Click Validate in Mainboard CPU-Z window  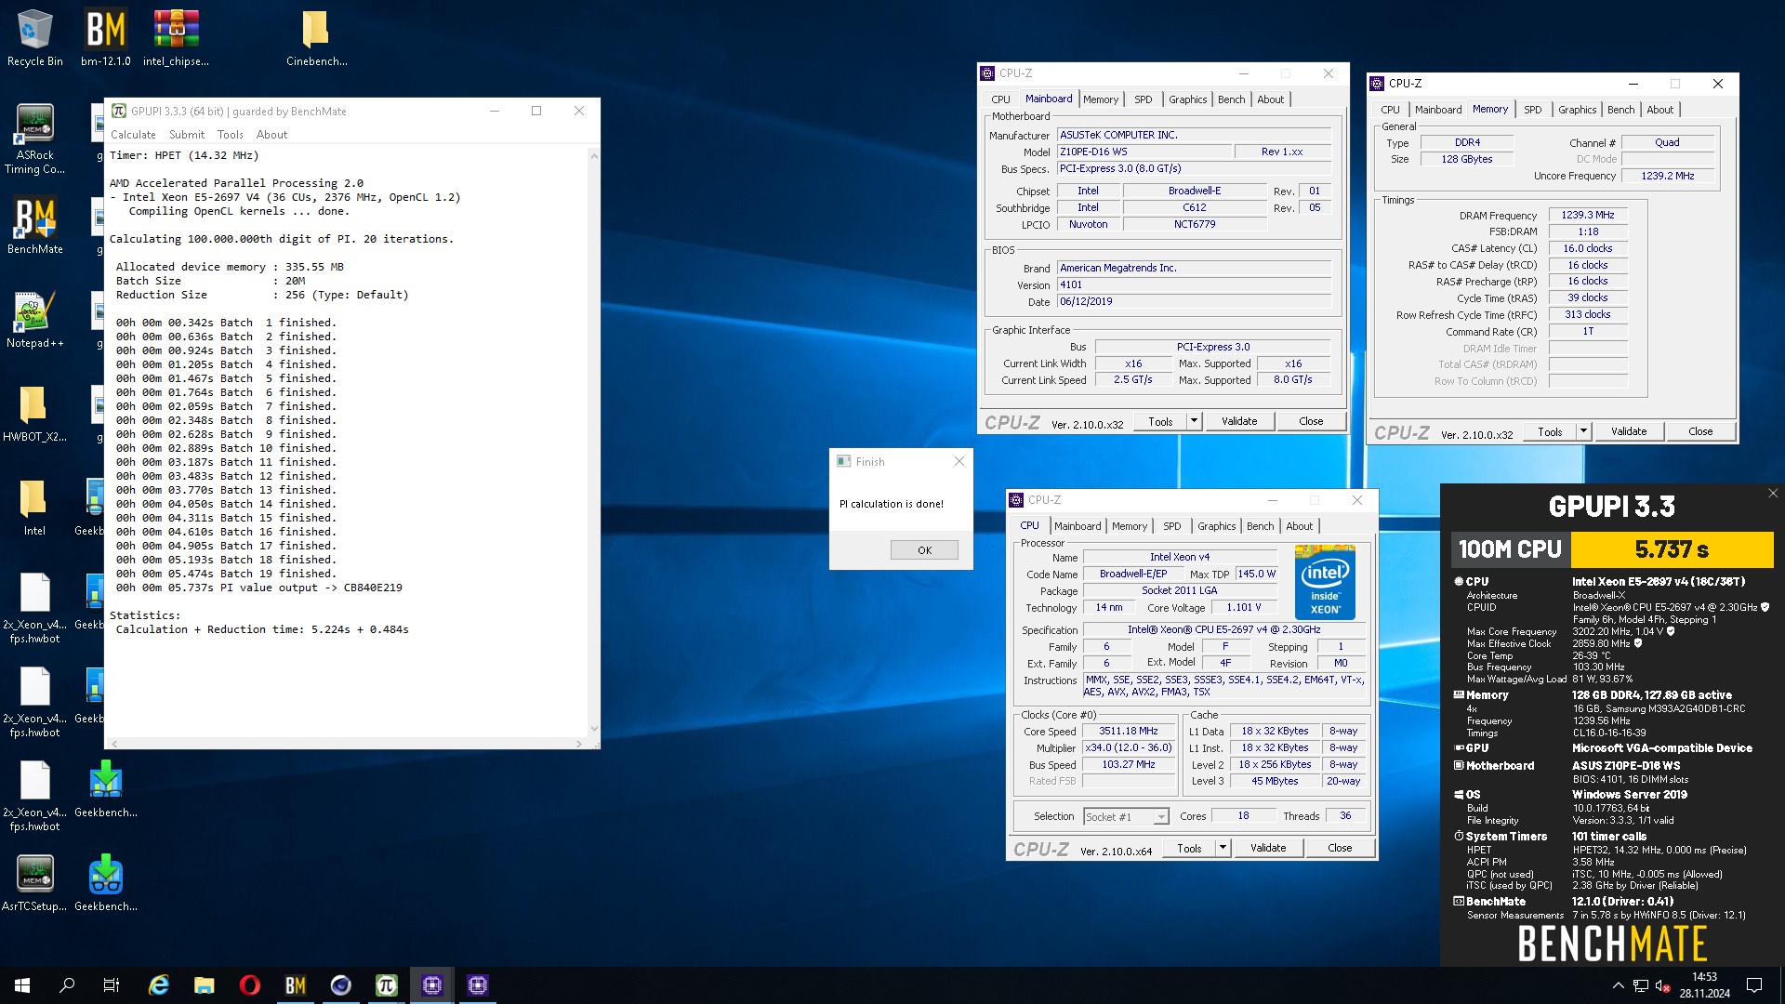1238,421
